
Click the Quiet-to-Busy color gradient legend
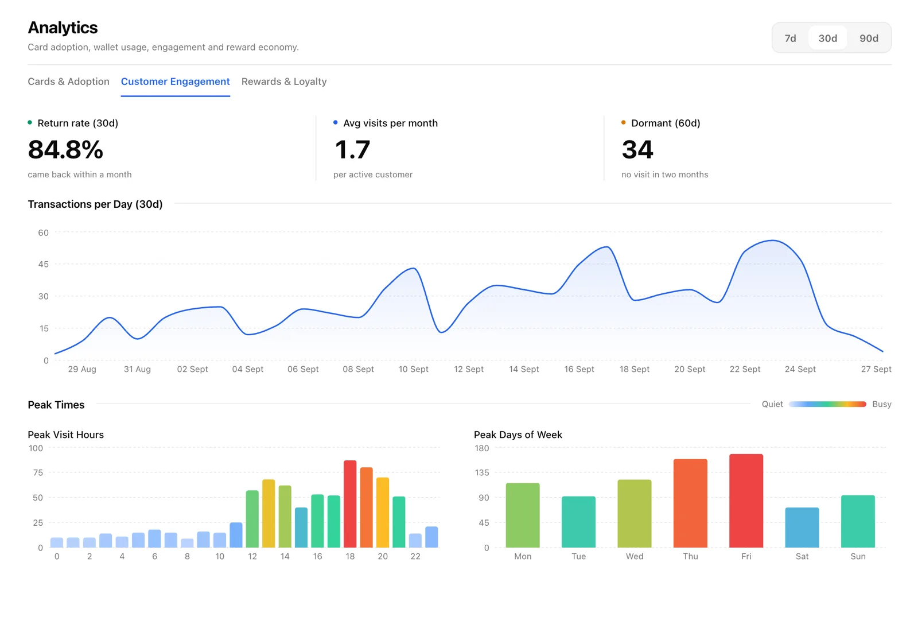tap(827, 404)
